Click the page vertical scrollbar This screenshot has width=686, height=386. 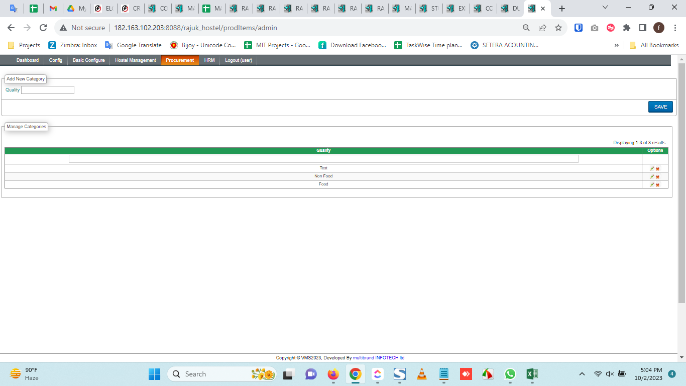click(x=681, y=183)
